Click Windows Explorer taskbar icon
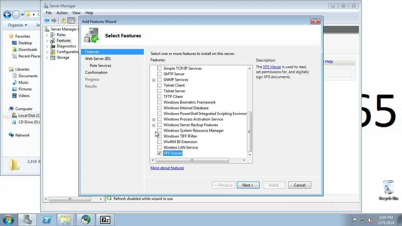The height and width of the screenshot is (226, 402). pyautogui.click(x=65, y=220)
